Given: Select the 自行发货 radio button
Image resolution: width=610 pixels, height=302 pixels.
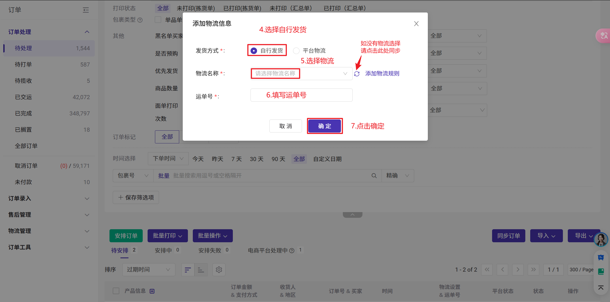Looking at the screenshot, I should pyautogui.click(x=254, y=51).
